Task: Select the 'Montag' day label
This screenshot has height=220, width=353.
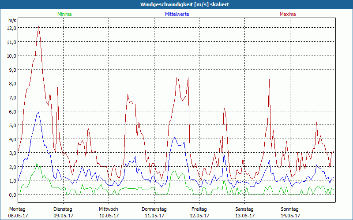Action: [17, 209]
